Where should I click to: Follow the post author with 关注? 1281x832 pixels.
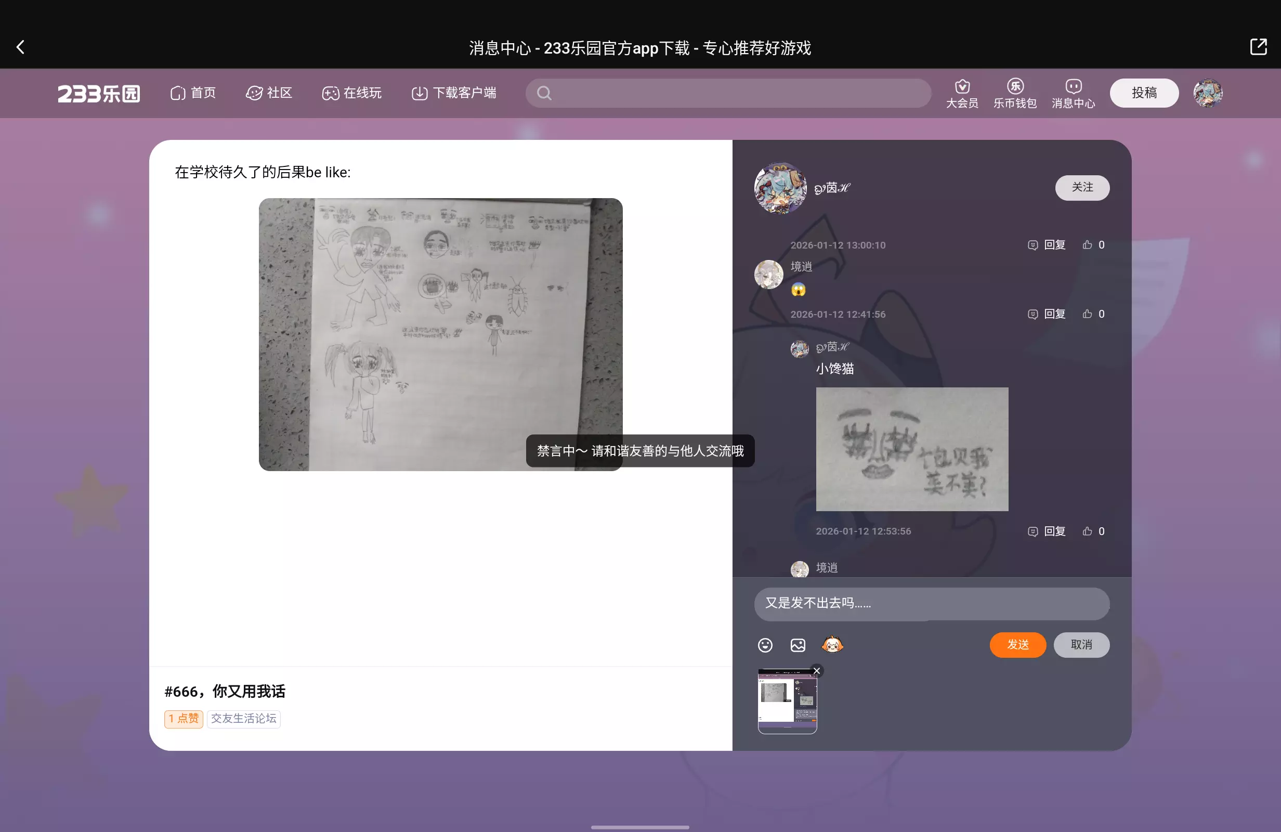(x=1082, y=187)
